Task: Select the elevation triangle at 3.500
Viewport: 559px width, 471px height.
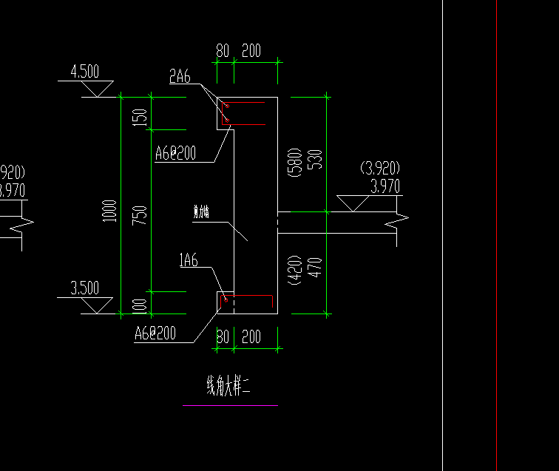Action: [x=97, y=305]
